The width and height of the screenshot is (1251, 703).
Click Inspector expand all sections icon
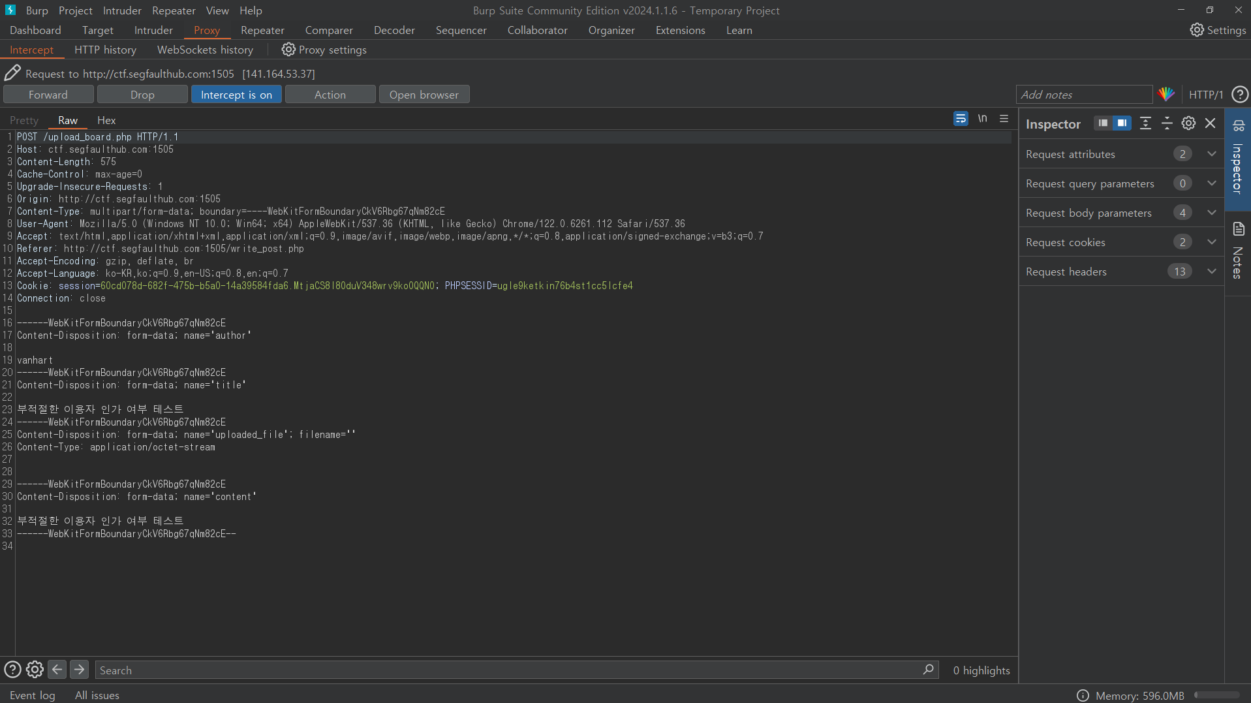point(1145,123)
